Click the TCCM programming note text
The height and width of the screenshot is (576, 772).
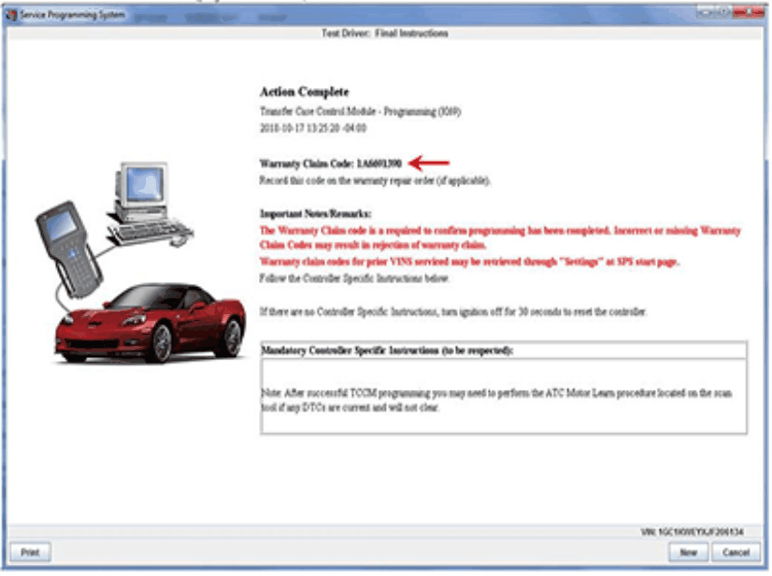495,400
